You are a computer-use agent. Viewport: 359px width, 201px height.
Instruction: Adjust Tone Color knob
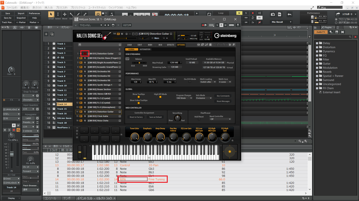coord(135,137)
